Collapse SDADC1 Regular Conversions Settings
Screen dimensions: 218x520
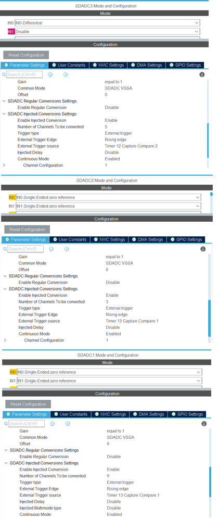(6, 450)
